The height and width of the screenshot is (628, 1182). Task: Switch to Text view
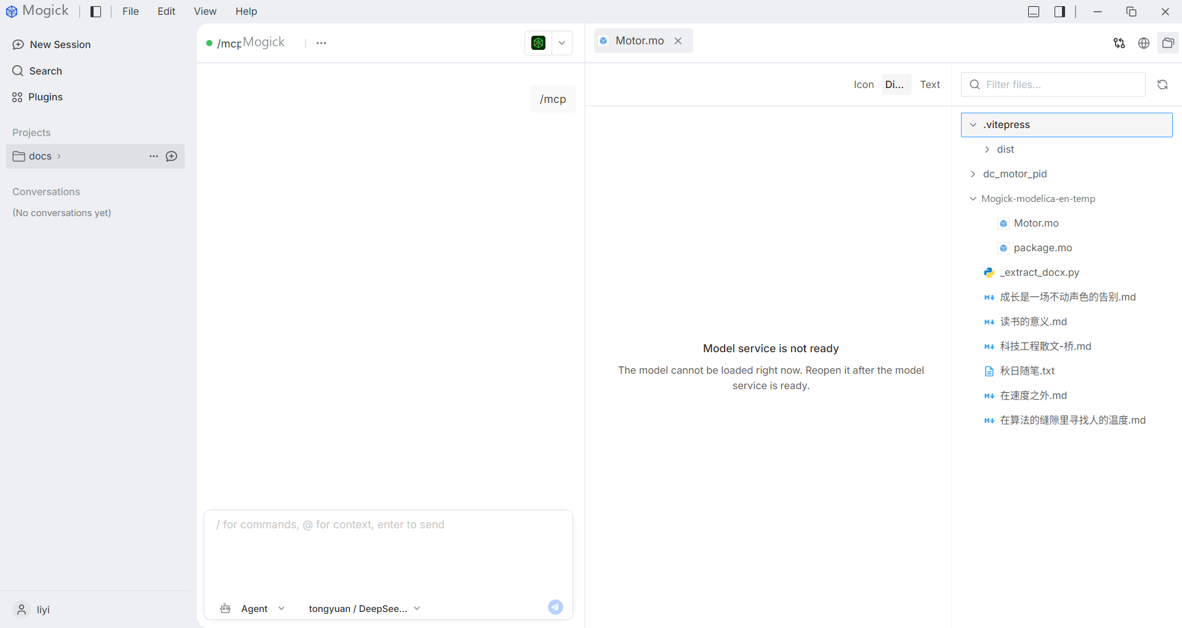click(930, 84)
